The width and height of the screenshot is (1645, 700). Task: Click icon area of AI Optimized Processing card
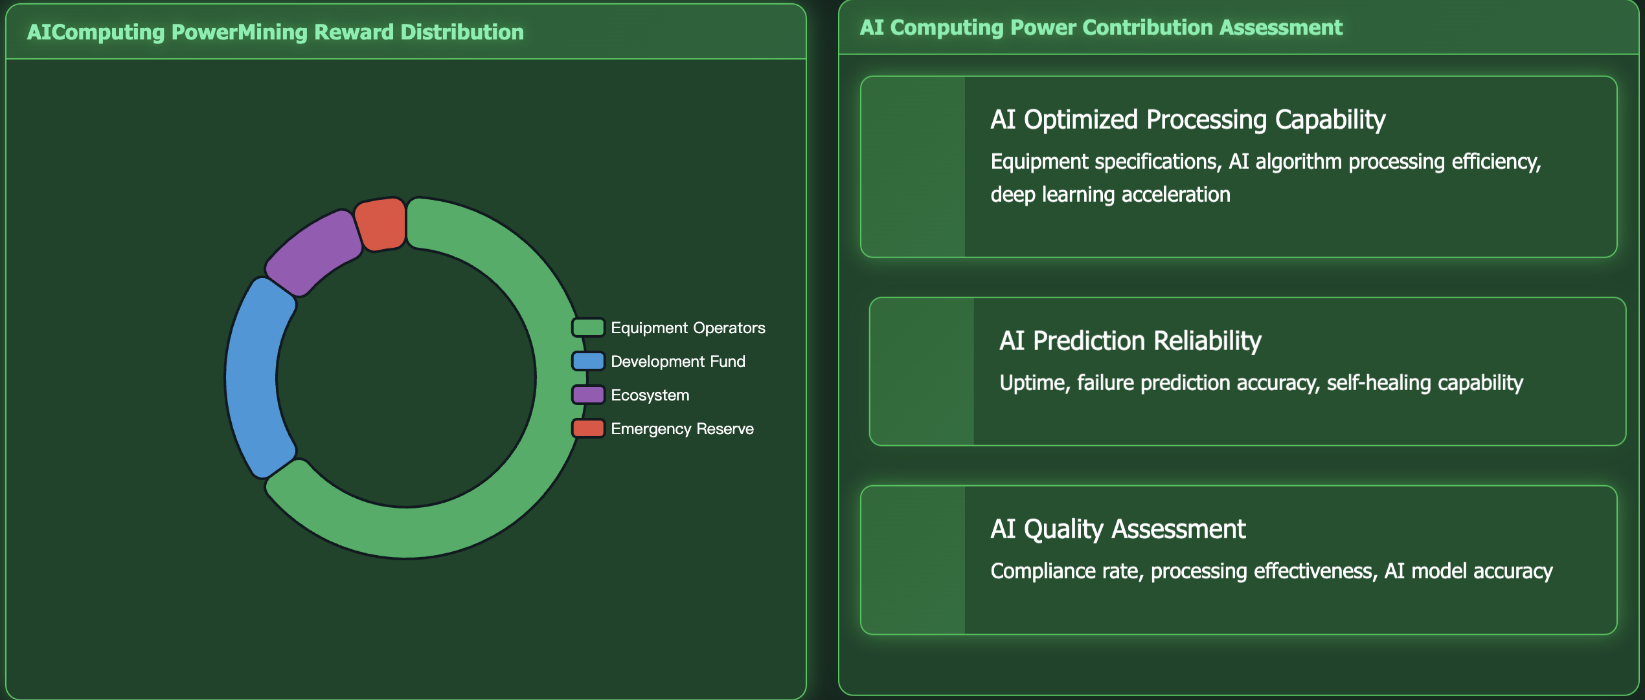click(x=913, y=167)
